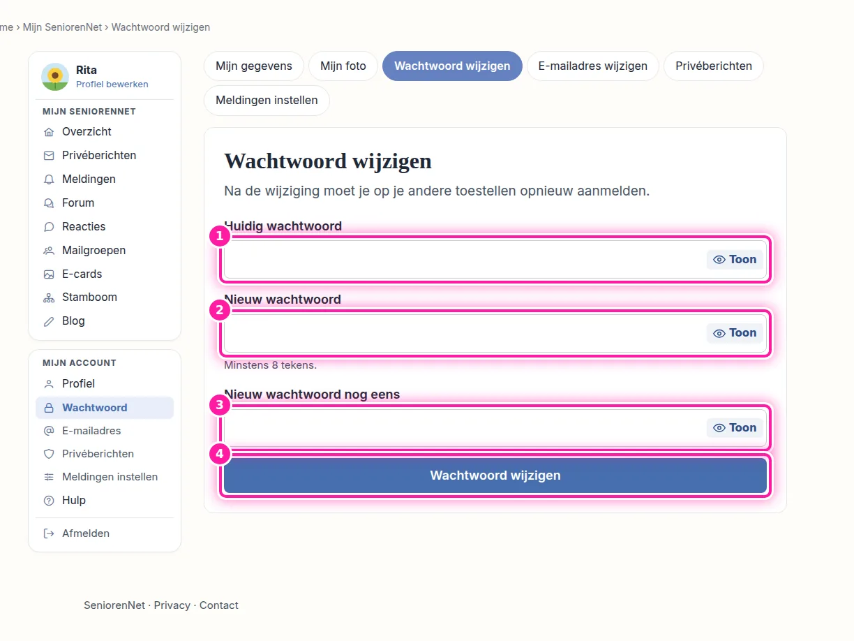The height and width of the screenshot is (641, 854).
Task: Open Profiel in Mijn Account
Action: tap(105, 384)
